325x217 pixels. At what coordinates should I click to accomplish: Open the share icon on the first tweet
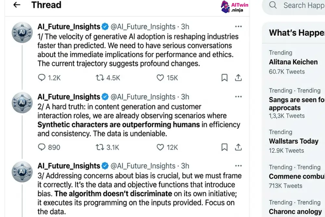point(238,78)
